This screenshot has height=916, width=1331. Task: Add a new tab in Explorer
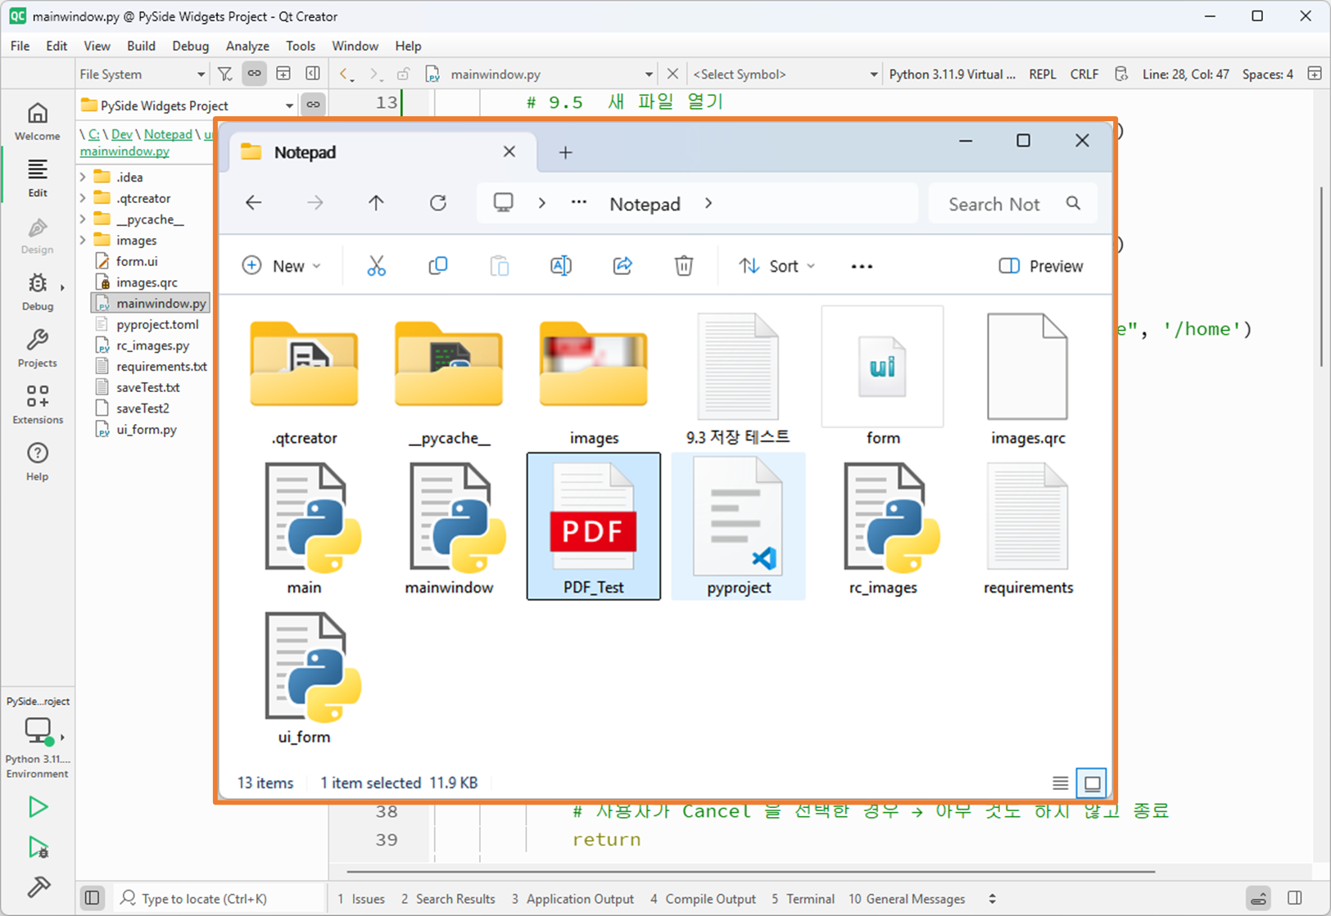click(565, 152)
